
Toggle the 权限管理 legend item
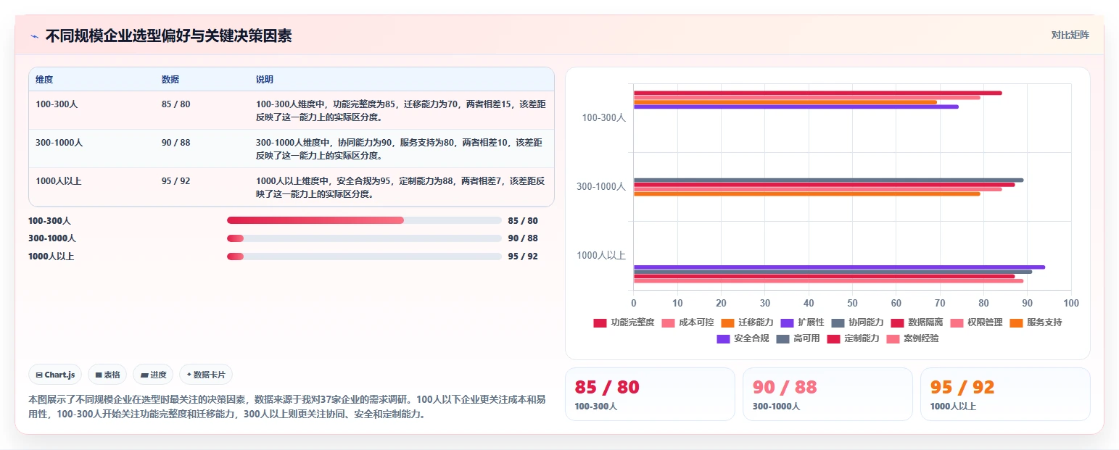[x=976, y=322]
